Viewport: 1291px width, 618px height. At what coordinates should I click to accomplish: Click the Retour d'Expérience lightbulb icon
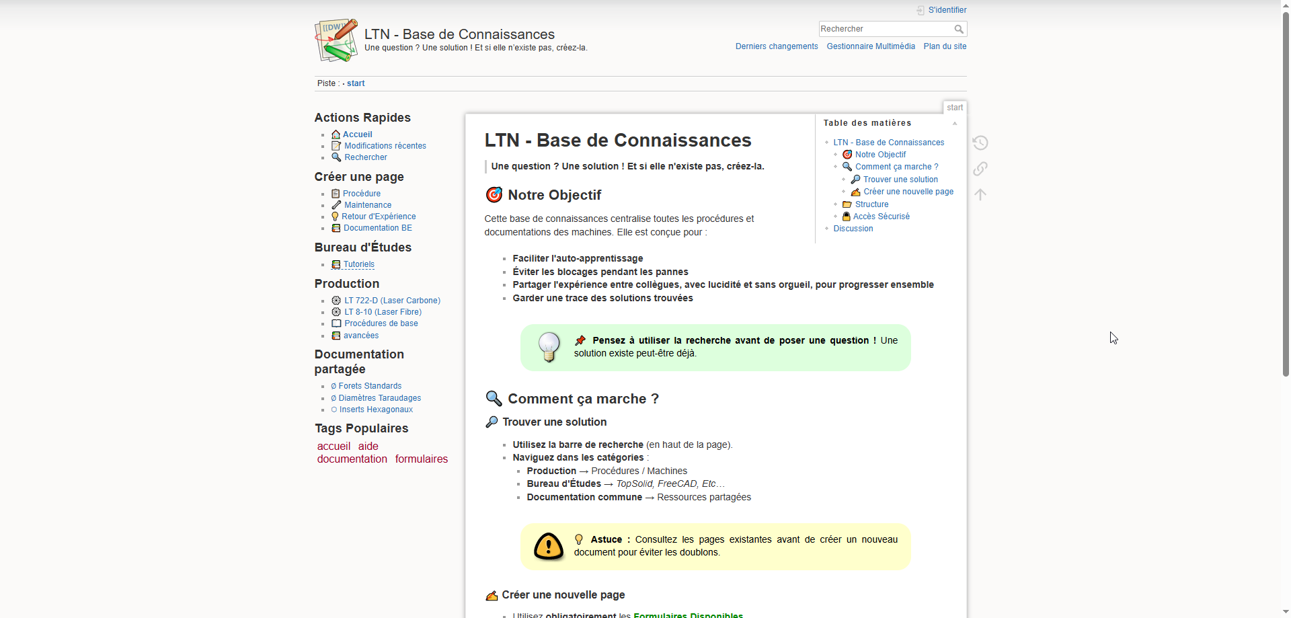[336, 216]
